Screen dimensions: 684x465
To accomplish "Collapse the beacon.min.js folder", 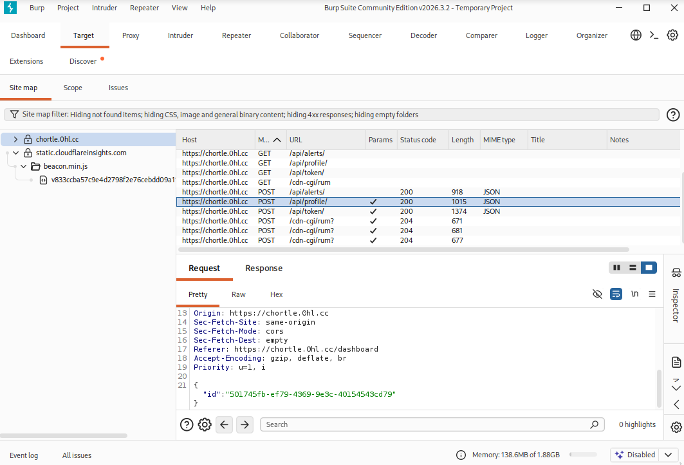I will click(x=24, y=166).
